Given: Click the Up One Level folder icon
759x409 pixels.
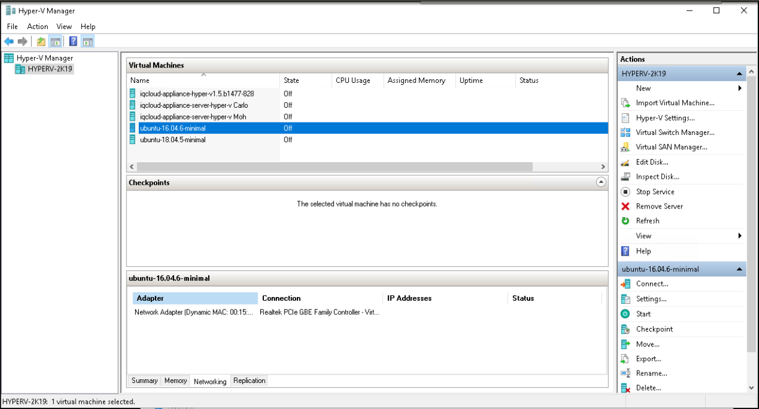Looking at the screenshot, I should (41, 41).
